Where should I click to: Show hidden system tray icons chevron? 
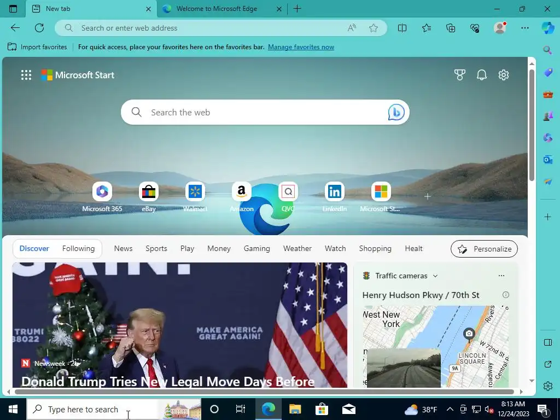(x=450, y=409)
